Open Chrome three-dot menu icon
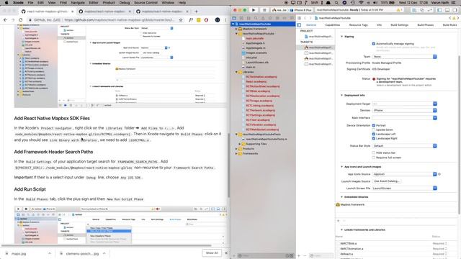Screen dimensions: 461x259 225,20
